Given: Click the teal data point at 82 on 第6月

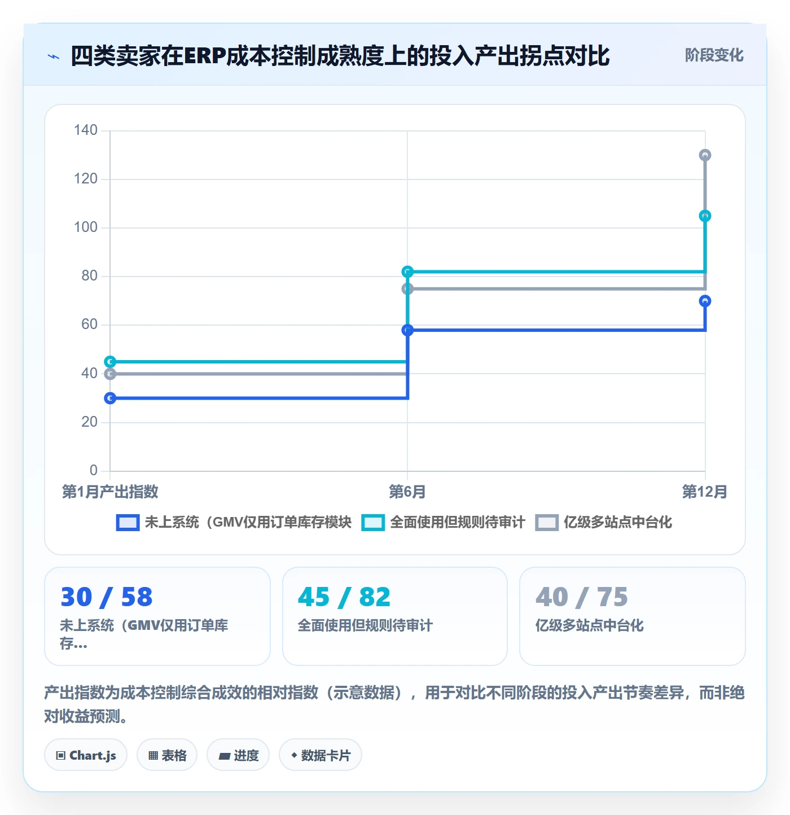Looking at the screenshot, I should [x=407, y=272].
